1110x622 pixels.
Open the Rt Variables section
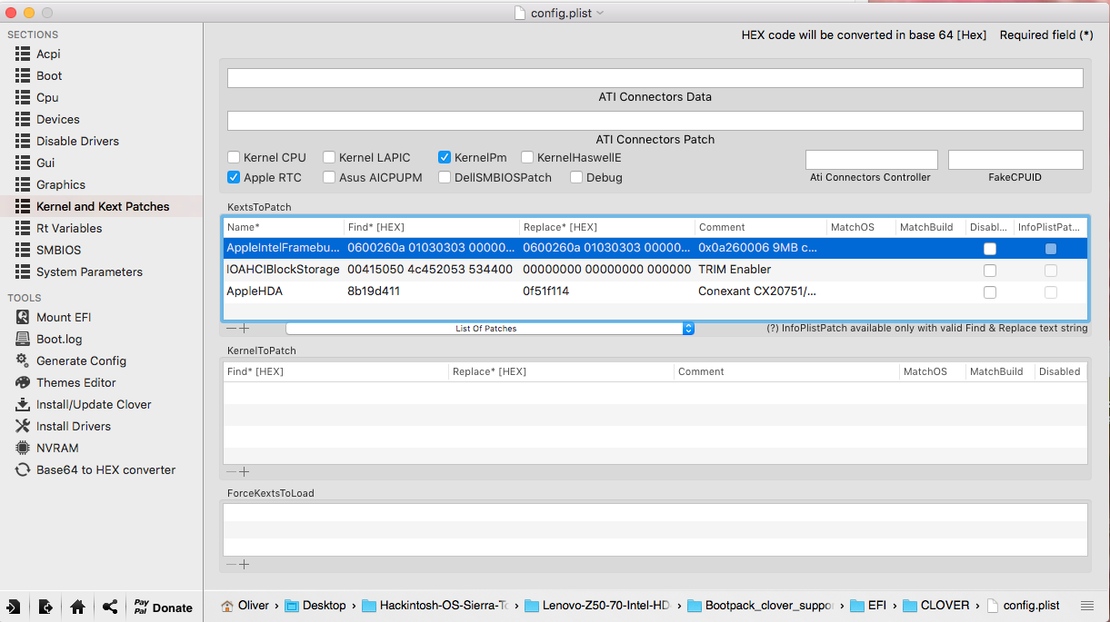(69, 228)
